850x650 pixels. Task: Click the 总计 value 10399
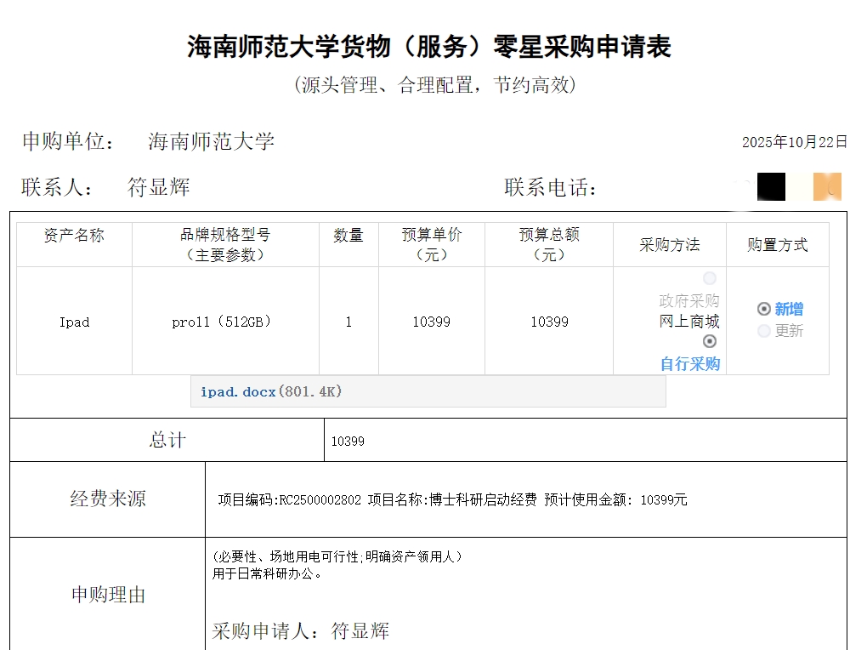348,441
